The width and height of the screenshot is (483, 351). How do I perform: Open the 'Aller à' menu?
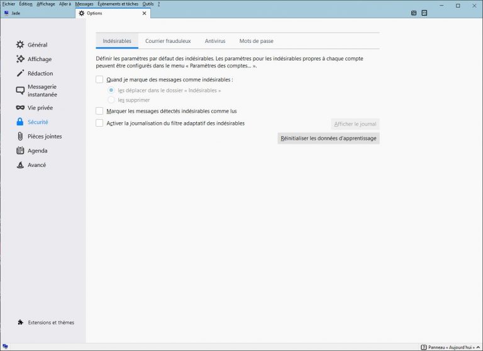point(65,4)
